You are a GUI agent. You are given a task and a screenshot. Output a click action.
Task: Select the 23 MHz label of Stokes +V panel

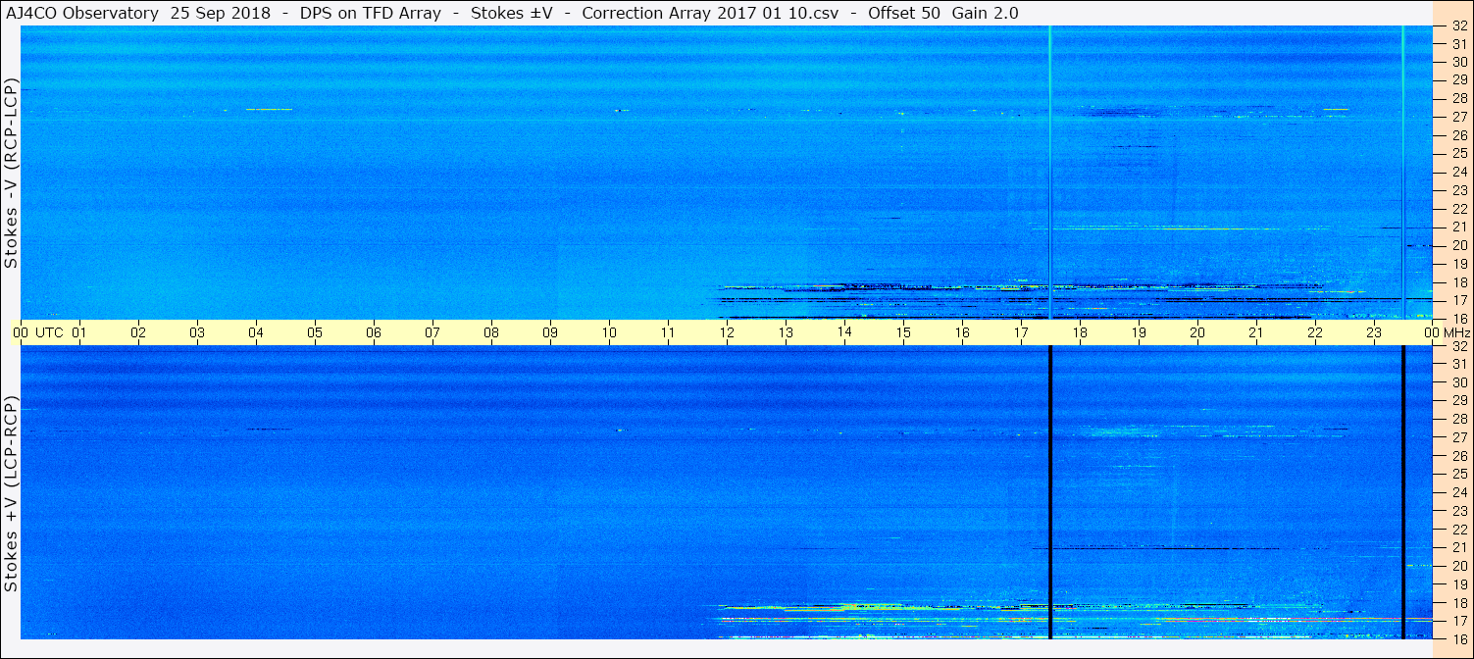1458,510
